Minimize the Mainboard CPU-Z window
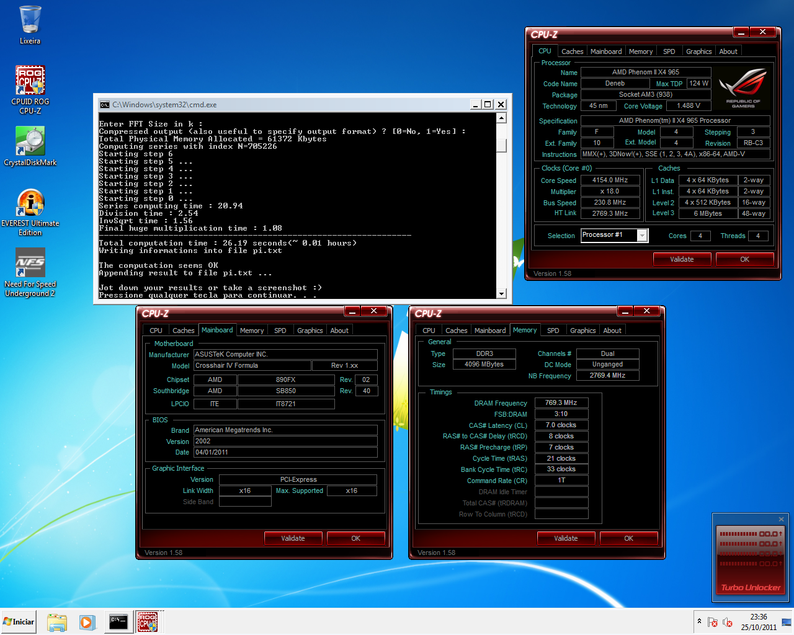This screenshot has width=794, height=635. (352, 311)
